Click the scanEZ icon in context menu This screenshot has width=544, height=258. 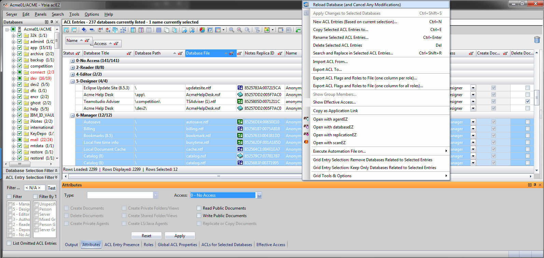(x=306, y=142)
